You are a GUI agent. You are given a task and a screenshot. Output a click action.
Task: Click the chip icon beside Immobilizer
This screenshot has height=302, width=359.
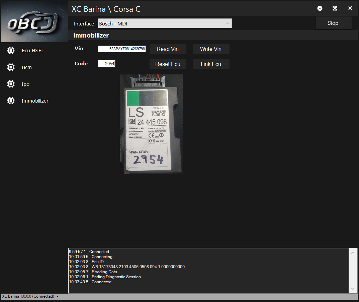(11, 101)
